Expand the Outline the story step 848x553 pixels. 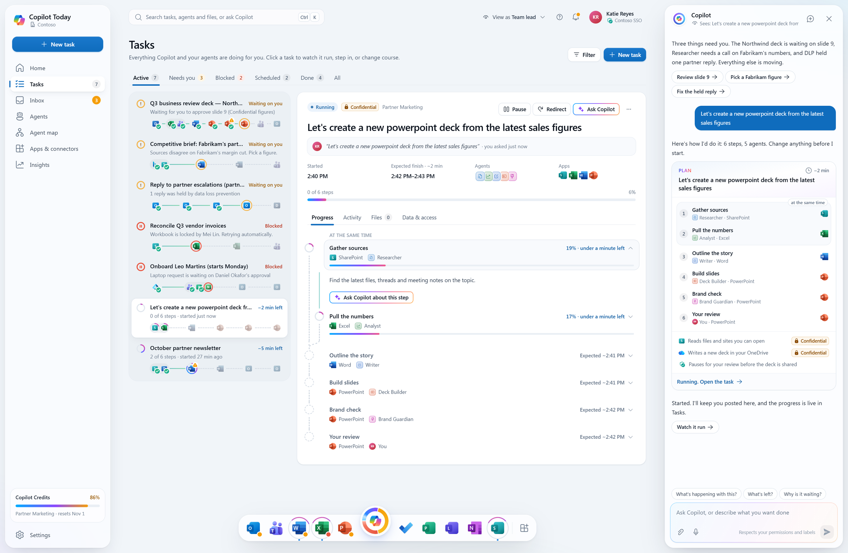(x=631, y=356)
